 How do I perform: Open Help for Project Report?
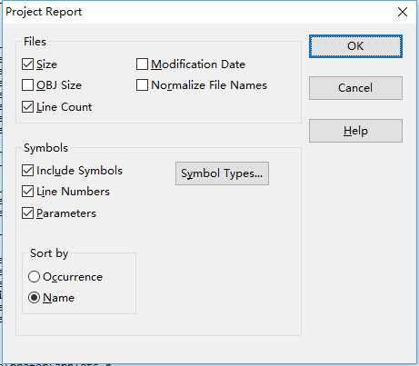coord(355,131)
